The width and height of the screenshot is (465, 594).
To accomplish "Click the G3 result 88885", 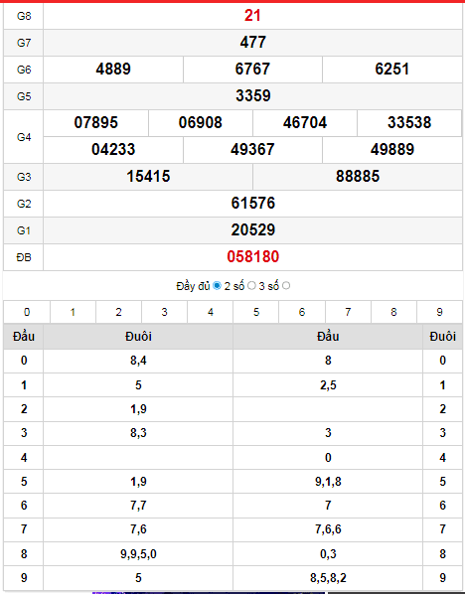I will (358, 176).
